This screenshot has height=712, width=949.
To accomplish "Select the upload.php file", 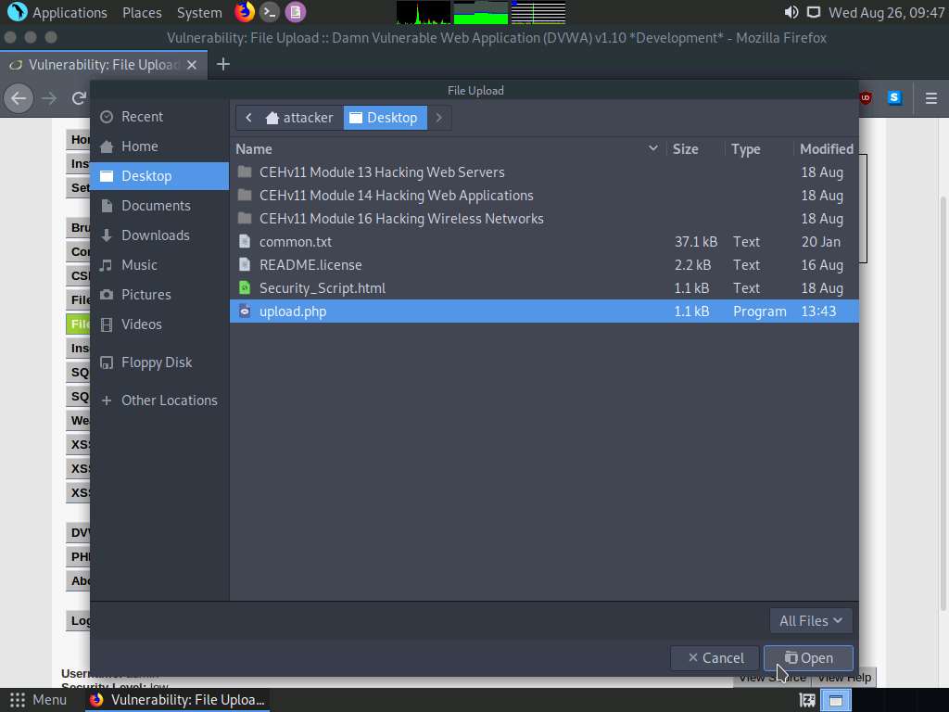I will tap(293, 311).
